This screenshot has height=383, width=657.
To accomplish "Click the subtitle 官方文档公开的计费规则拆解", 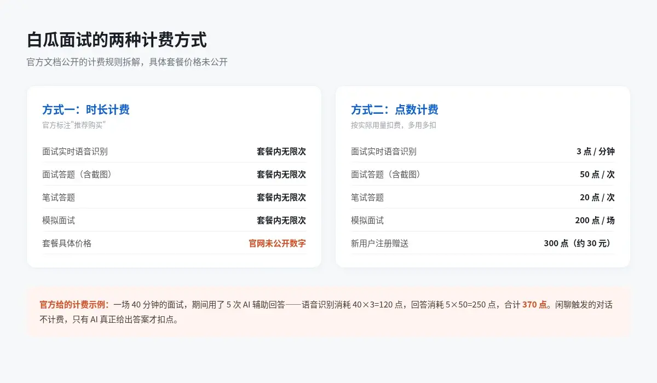I will (83, 62).
